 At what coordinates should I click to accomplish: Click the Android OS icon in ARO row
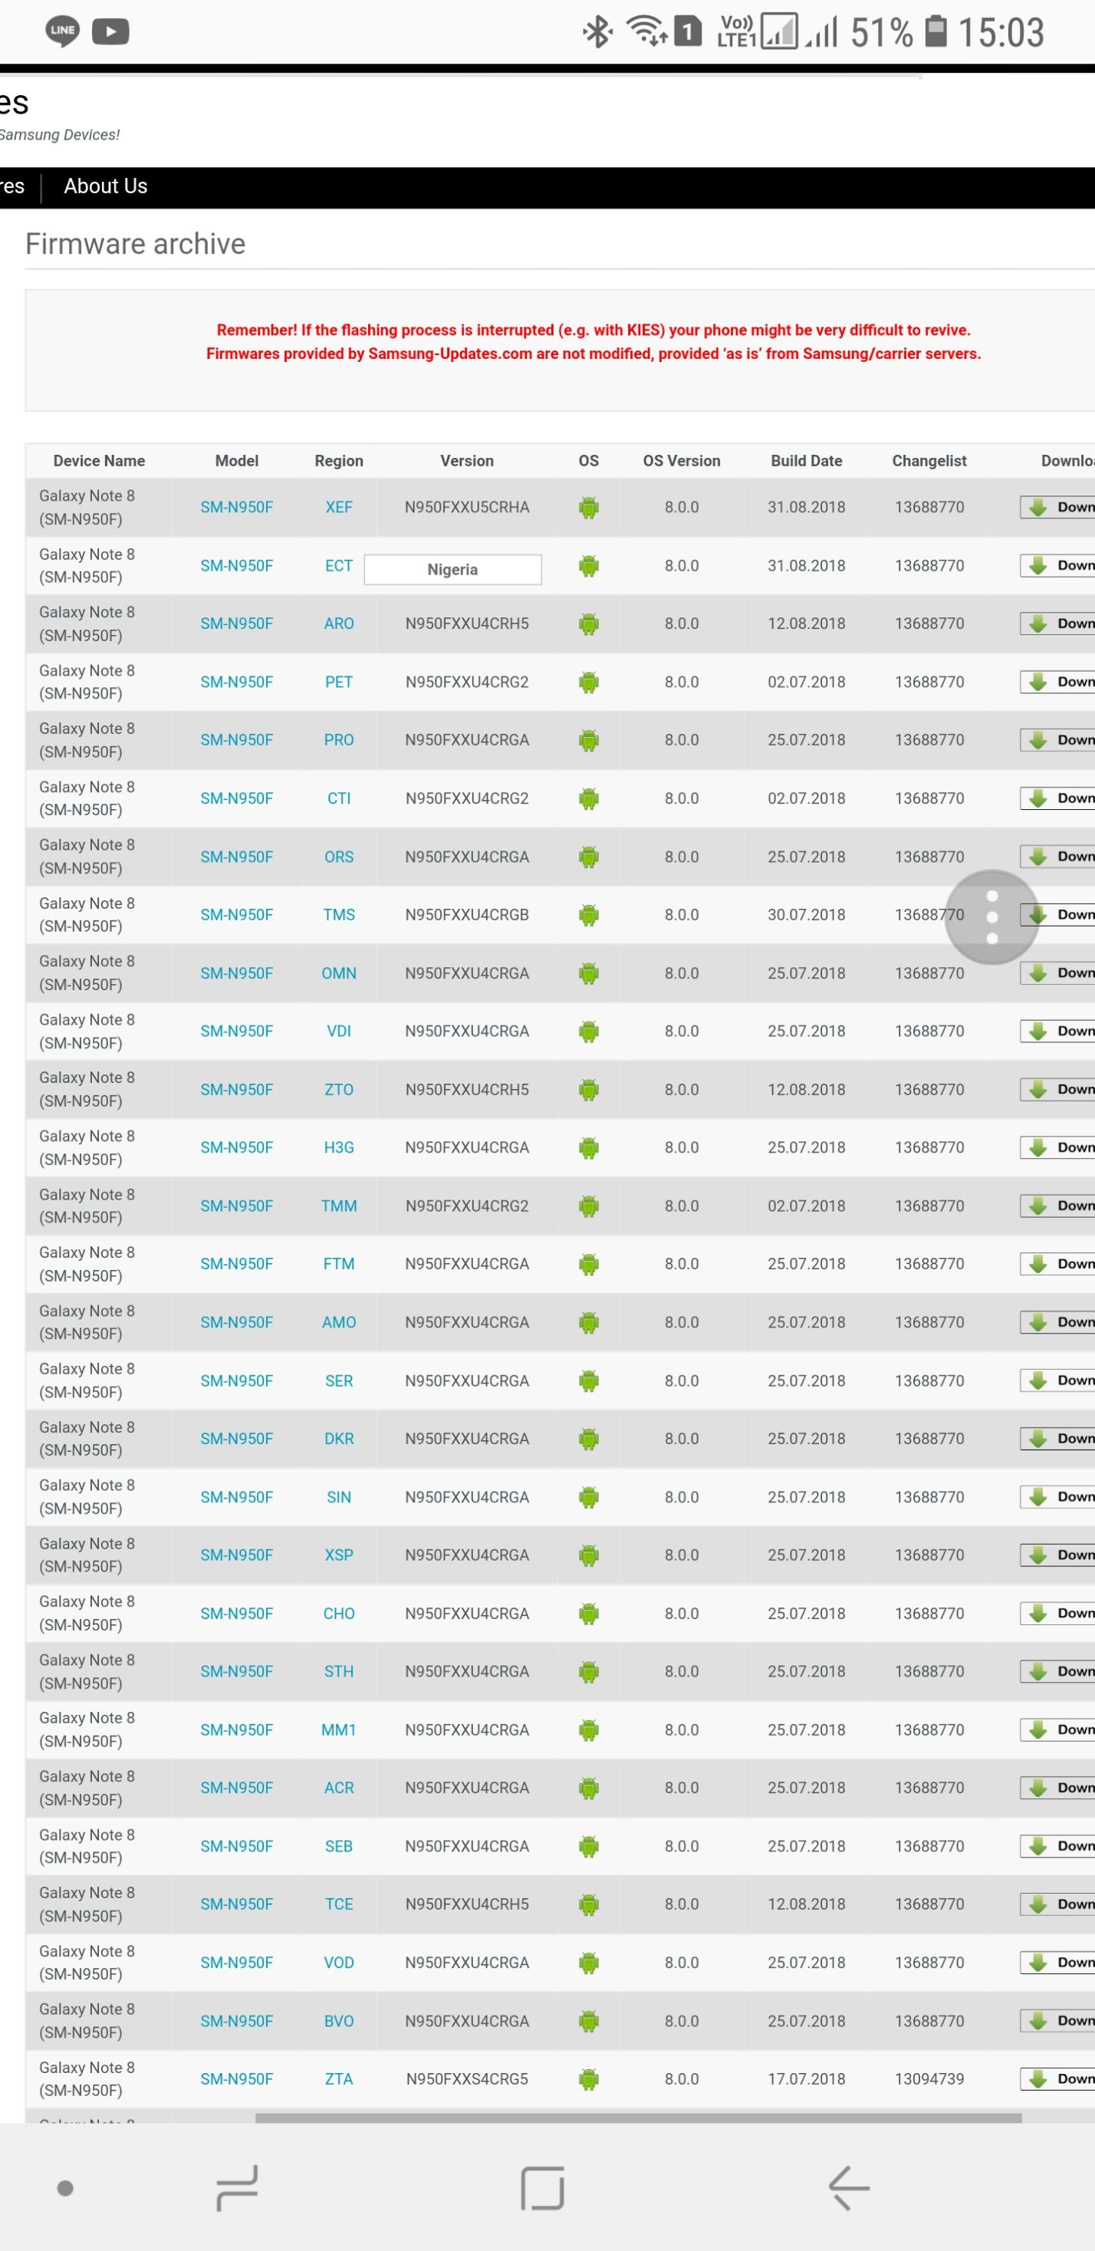(x=589, y=624)
